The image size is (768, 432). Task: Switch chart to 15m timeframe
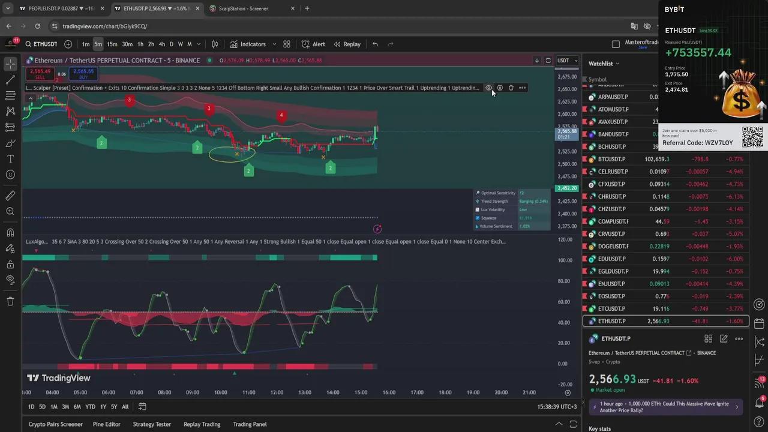[112, 44]
